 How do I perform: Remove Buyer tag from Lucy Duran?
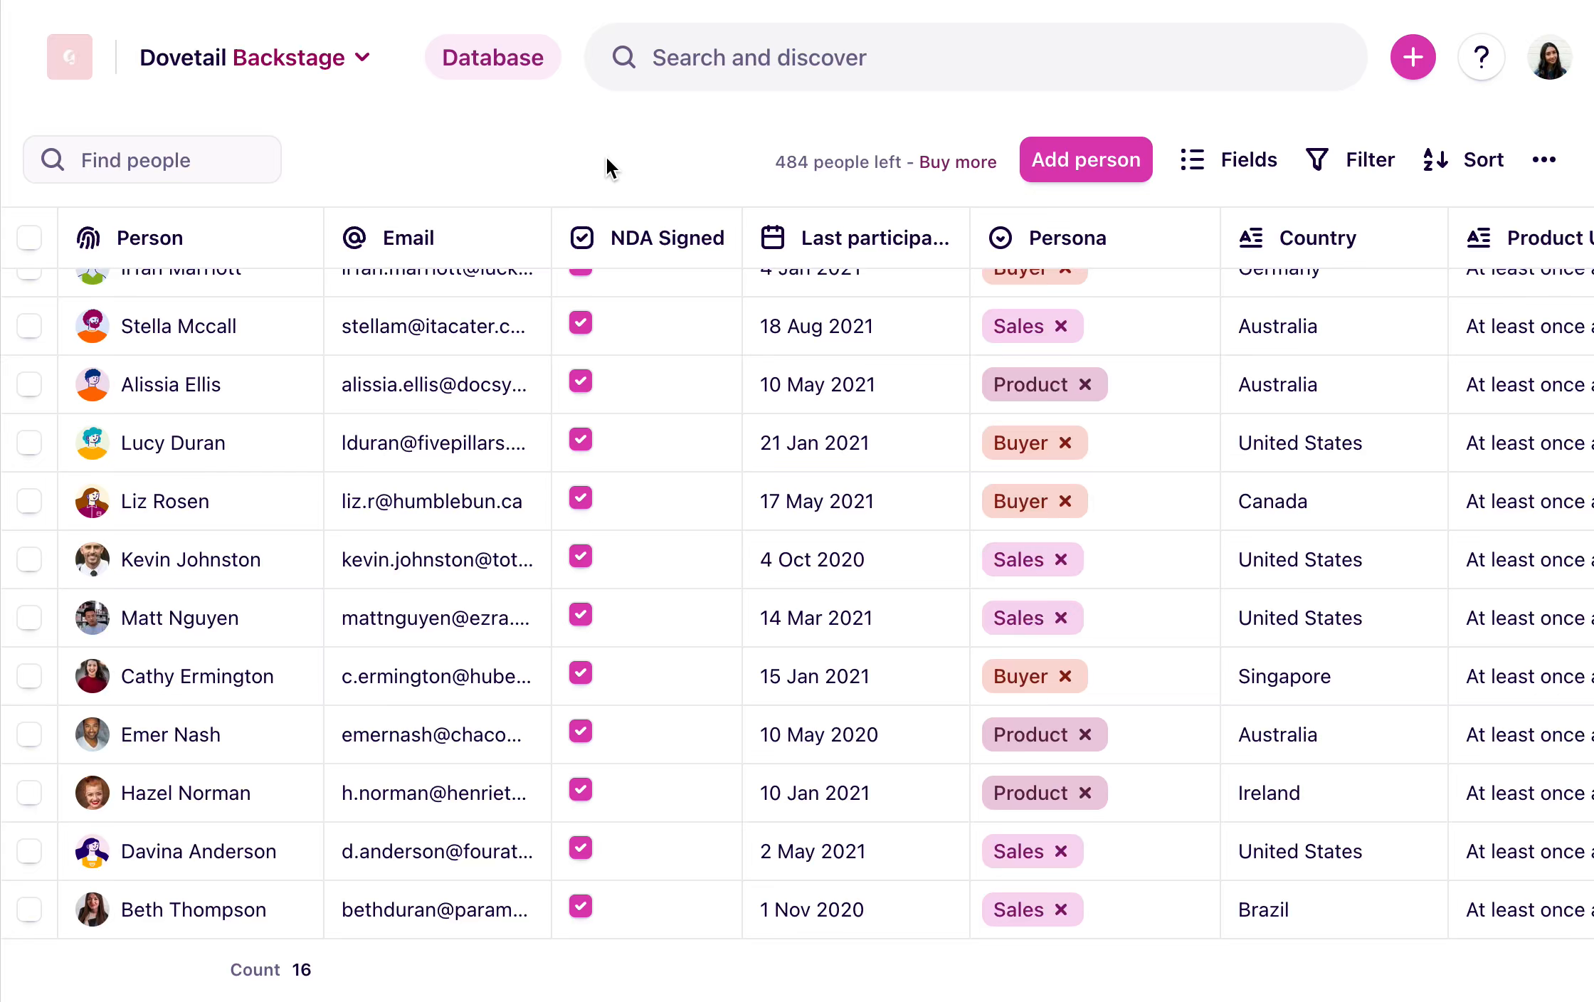point(1065,443)
